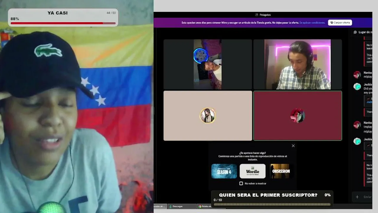Click the Canjear oferta button

pos(340,22)
